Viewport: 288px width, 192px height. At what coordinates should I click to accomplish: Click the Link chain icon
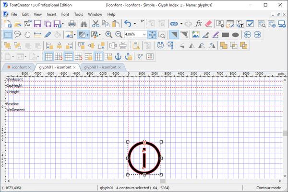tap(174, 24)
